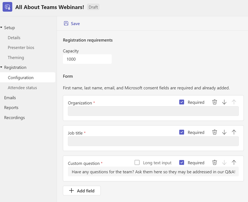Move Job title field down

coord(224,132)
